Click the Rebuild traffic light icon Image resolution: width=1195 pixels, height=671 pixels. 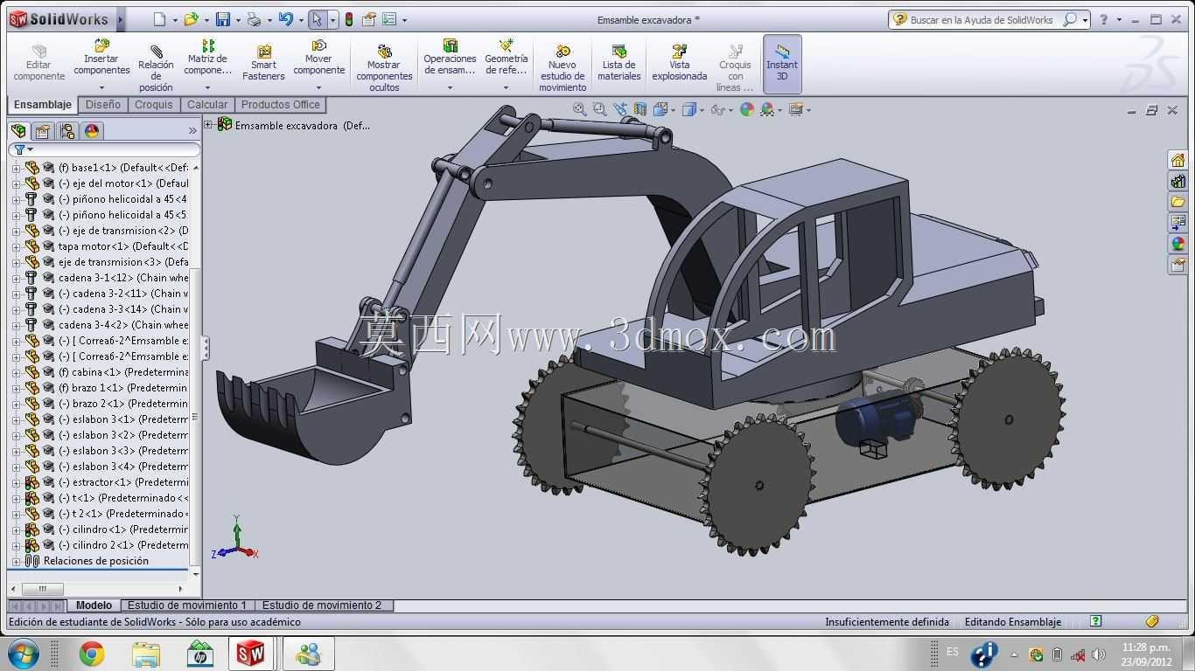coord(349,19)
